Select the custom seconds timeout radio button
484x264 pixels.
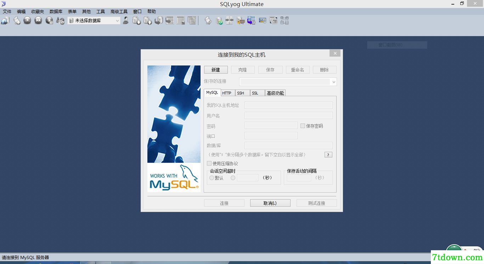coord(233,178)
